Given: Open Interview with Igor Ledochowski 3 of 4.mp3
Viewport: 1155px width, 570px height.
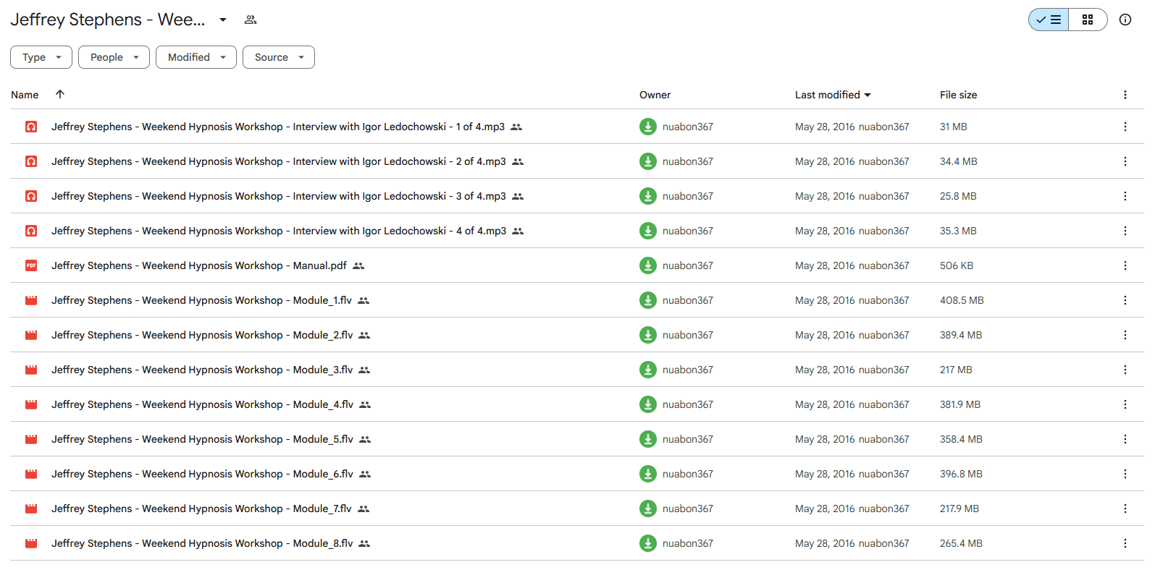Looking at the screenshot, I should (x=279, y=196).
